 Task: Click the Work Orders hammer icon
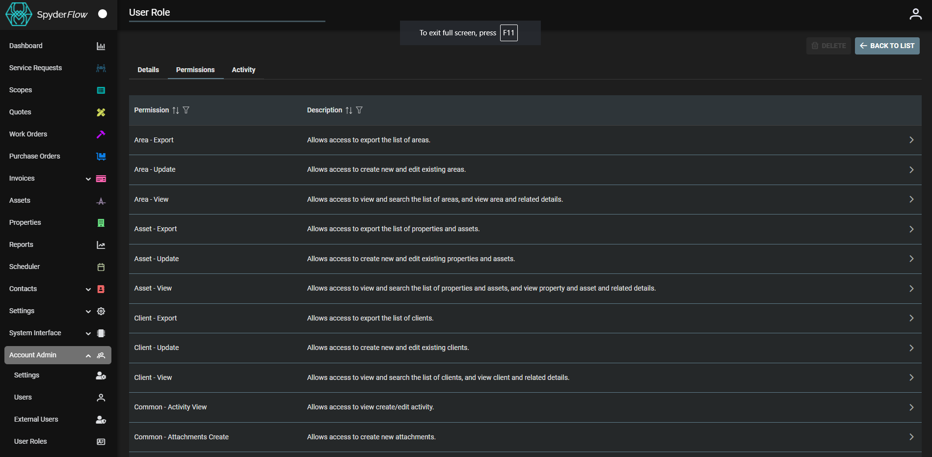tap(101, 134)
